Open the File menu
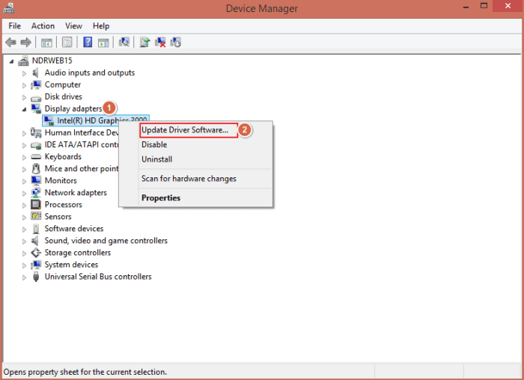524x380 pixels. pos(15,26)
